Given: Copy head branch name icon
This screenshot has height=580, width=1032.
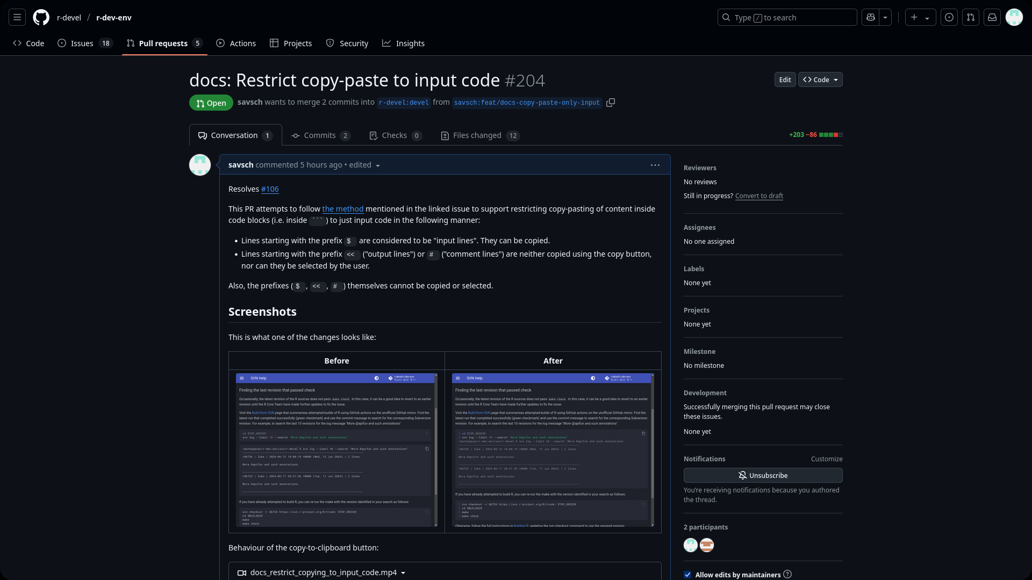Looking at the screenshot, I should pyautogui.click(x=611, y=103).
